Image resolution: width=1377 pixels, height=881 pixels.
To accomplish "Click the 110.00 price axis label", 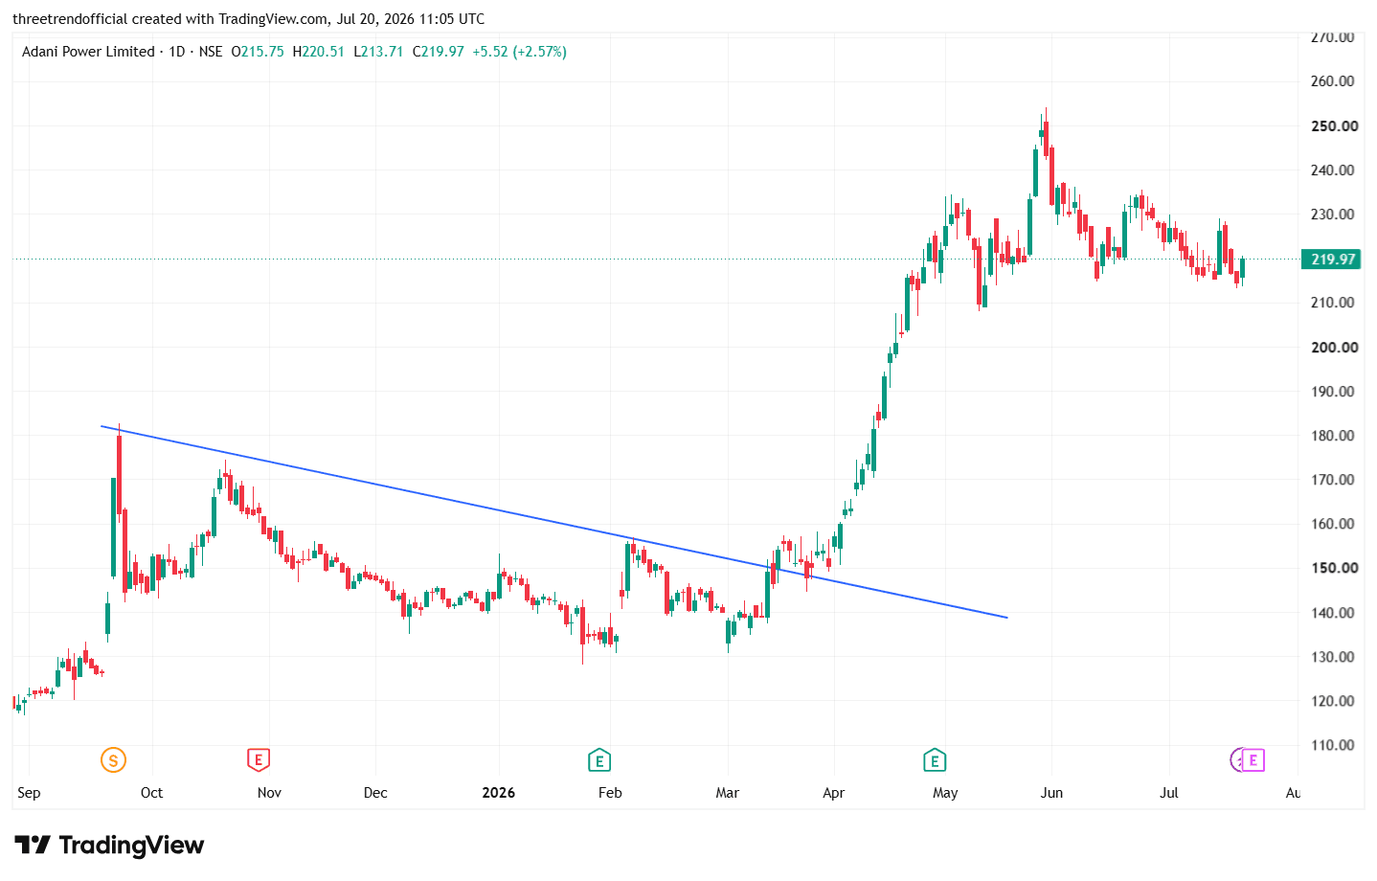I will pos(1333,745).
